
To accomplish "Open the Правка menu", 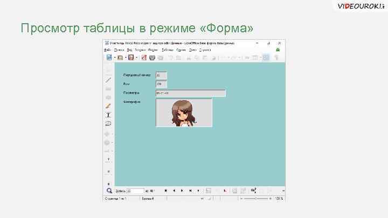I will 119,50.
